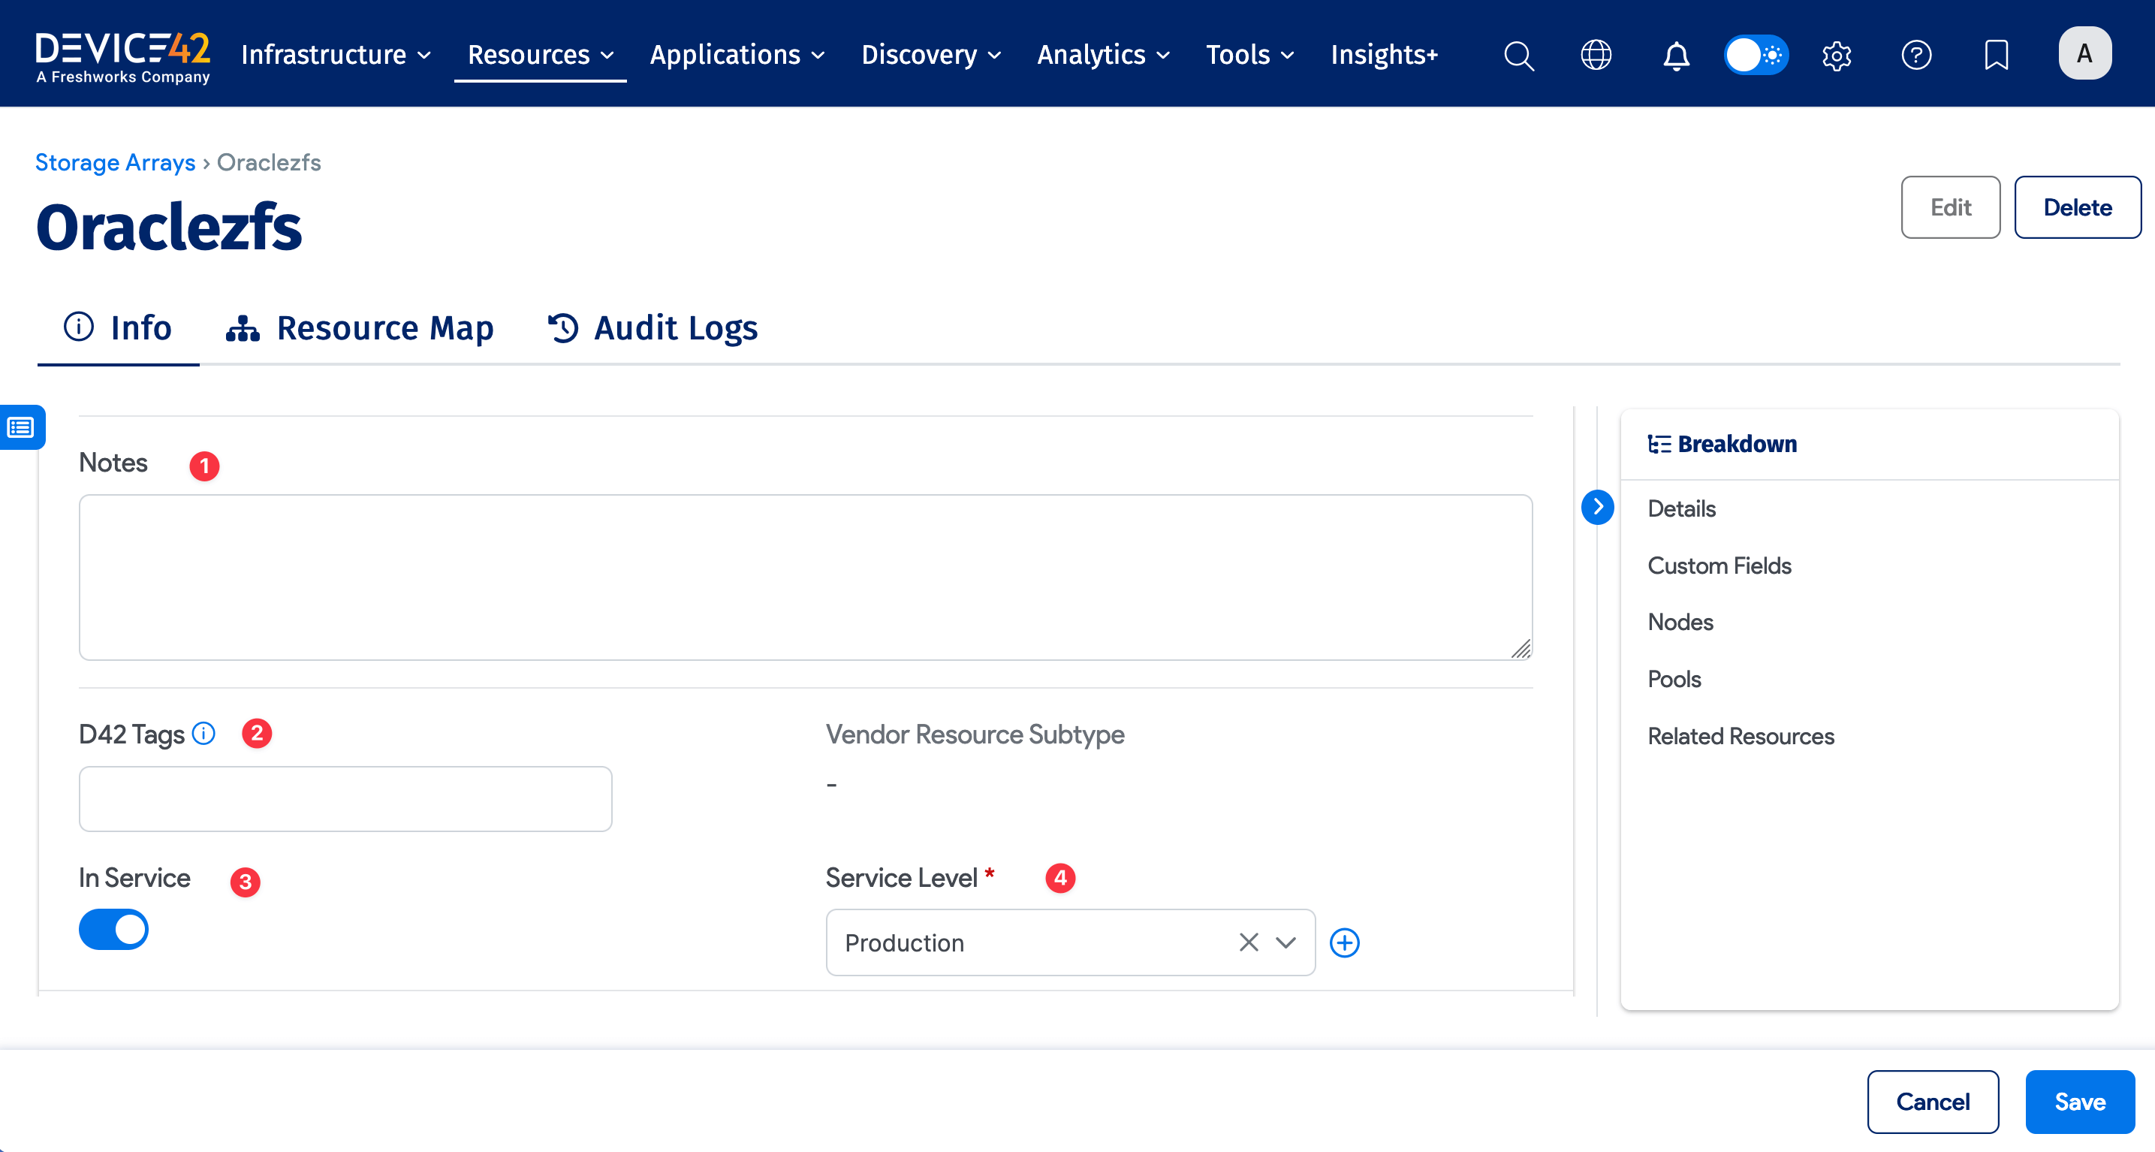Image resolution: width=2155 pixels, height=1152 pixels.
Task: Open the search magnifier icon
Action: pos(1518,56)
